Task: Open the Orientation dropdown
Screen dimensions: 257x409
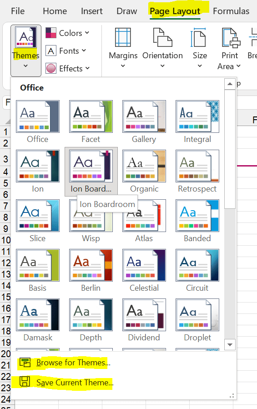Action: click(x=162, y=48)
